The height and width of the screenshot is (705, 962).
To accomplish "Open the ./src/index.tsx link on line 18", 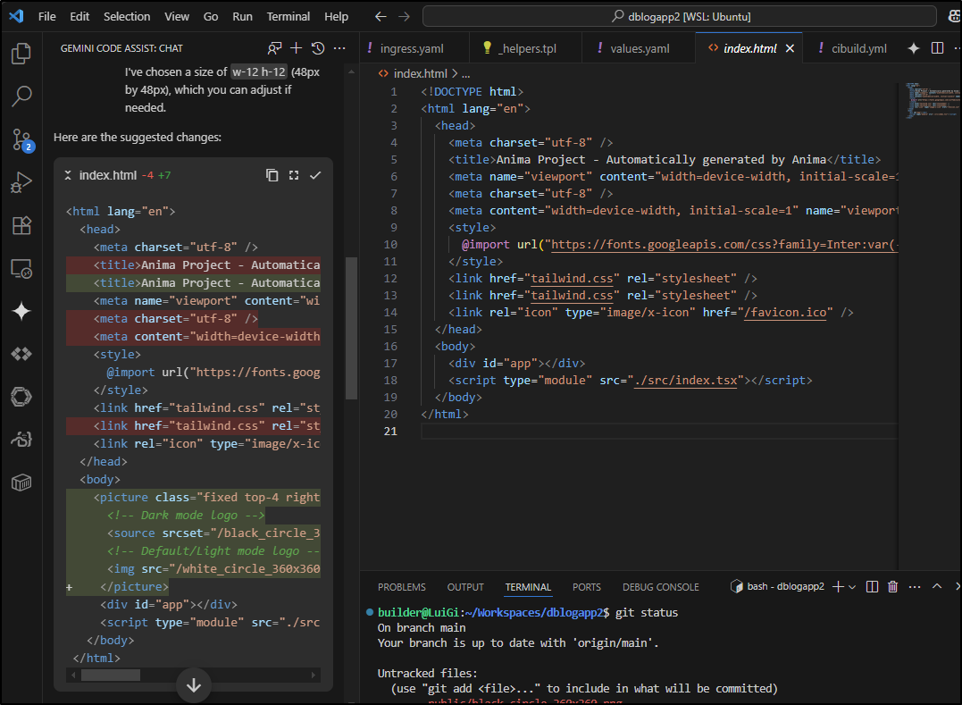I will (x=685, y=381).
